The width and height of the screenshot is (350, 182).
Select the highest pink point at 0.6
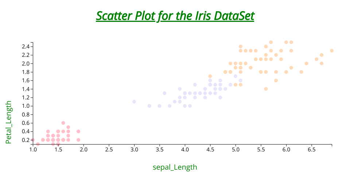point(63,123)
